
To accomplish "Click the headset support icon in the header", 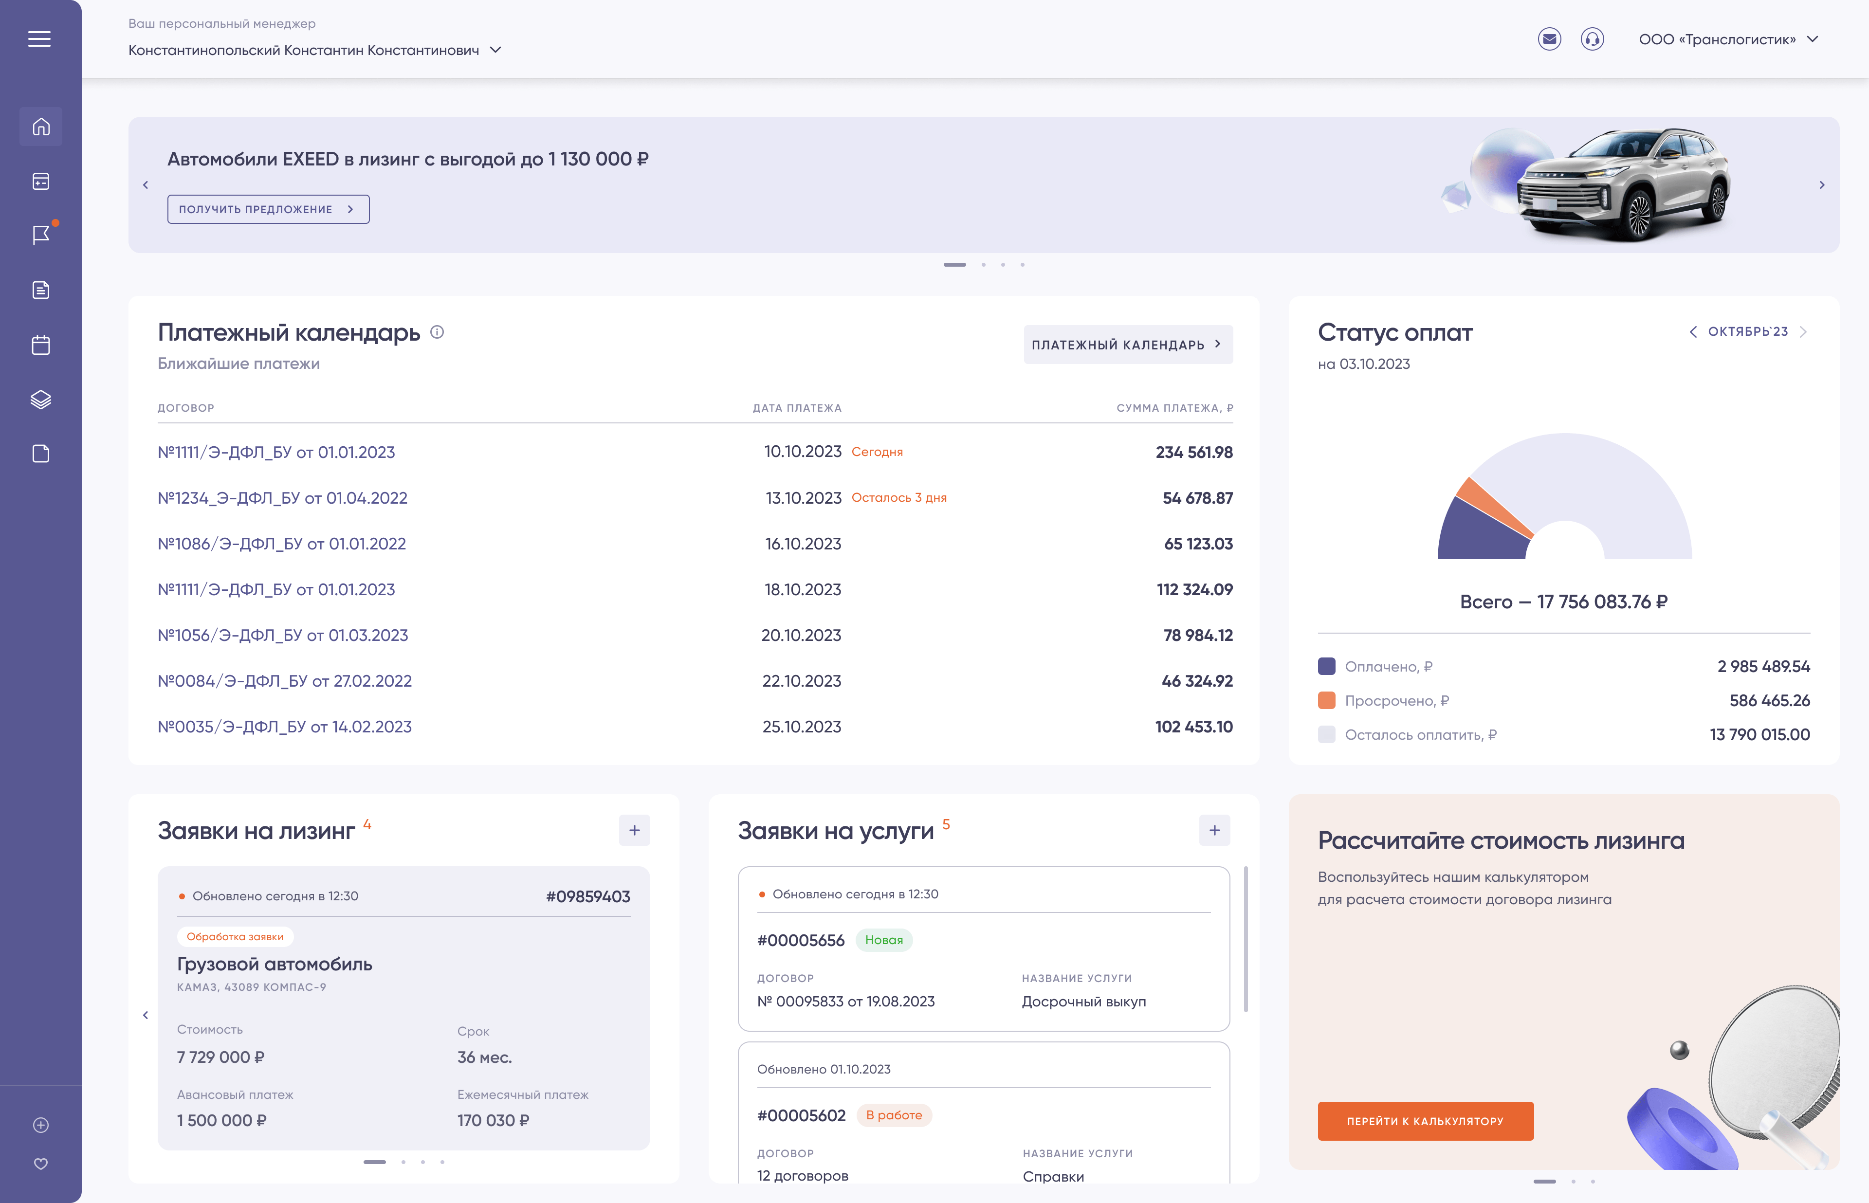I will (1592, 39).
